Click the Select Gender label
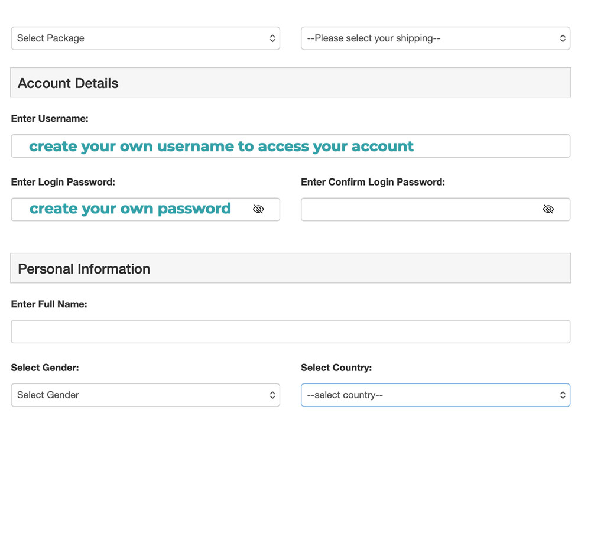Viewport: 591px width, 556px height. click(x=45, y=368)
